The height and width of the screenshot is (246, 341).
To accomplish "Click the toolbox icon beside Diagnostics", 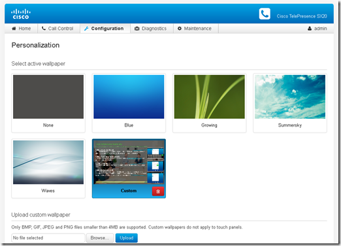I will pos(137,29).
